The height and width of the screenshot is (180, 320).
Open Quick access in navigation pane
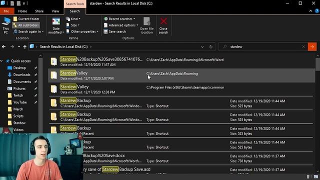(20, 61)
